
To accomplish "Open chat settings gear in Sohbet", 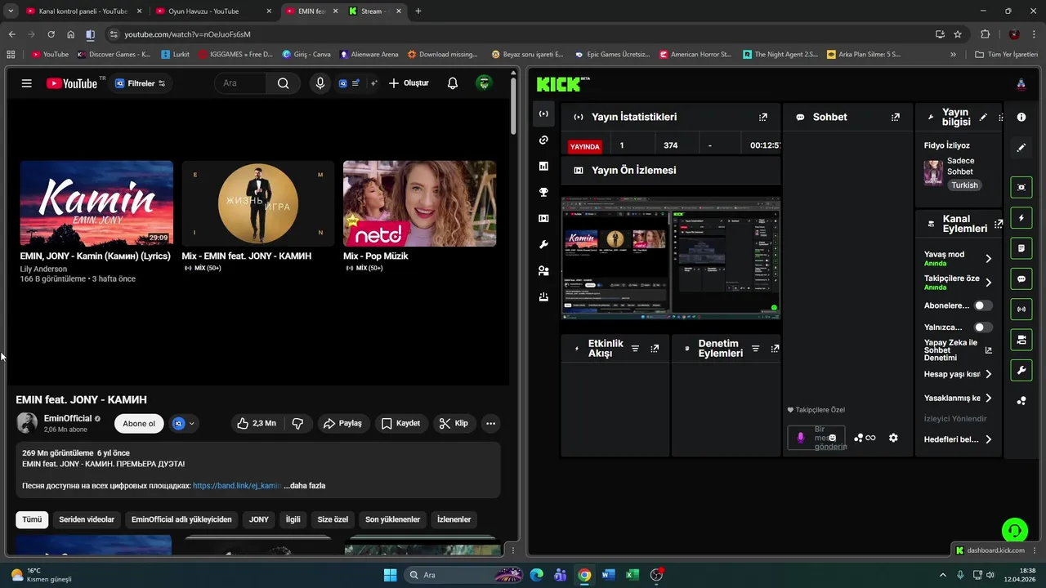I will click(893, 438).
